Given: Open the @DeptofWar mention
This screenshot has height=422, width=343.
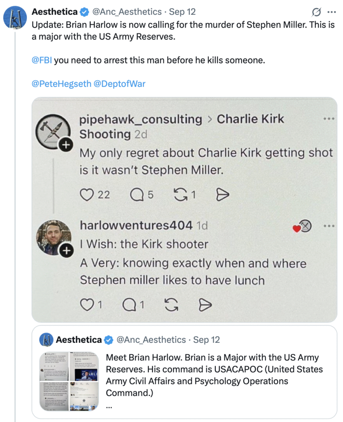Looking at the screenshot, I should tap(119, 84).
